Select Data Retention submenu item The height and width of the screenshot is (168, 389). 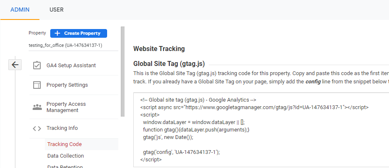[x=65, y=166]
